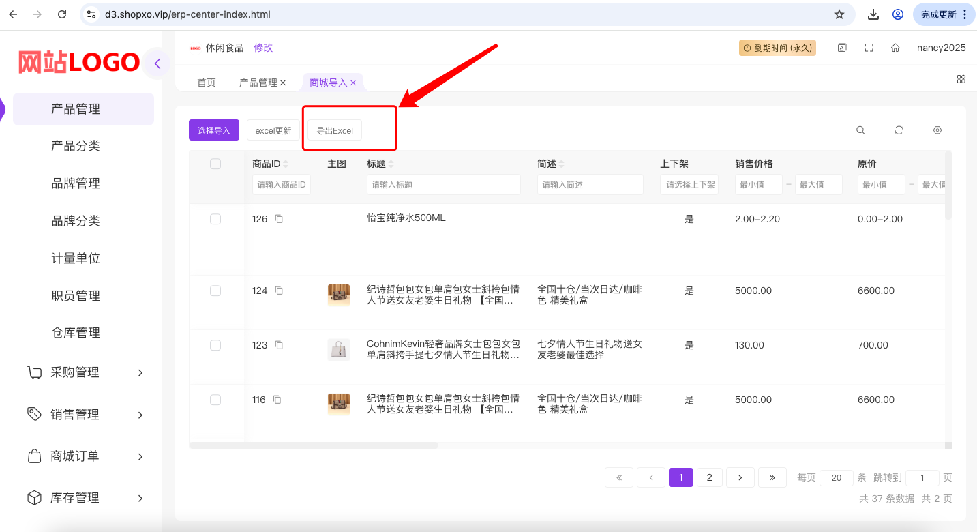This screenshot has width=977, height=532.
Task: Select the checkbox for product 124
Action: (x=215, y=291)
